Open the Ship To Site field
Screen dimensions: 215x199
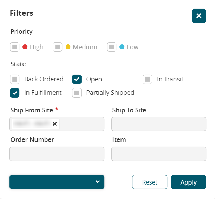pyautogui.click(x=158, y=124)
